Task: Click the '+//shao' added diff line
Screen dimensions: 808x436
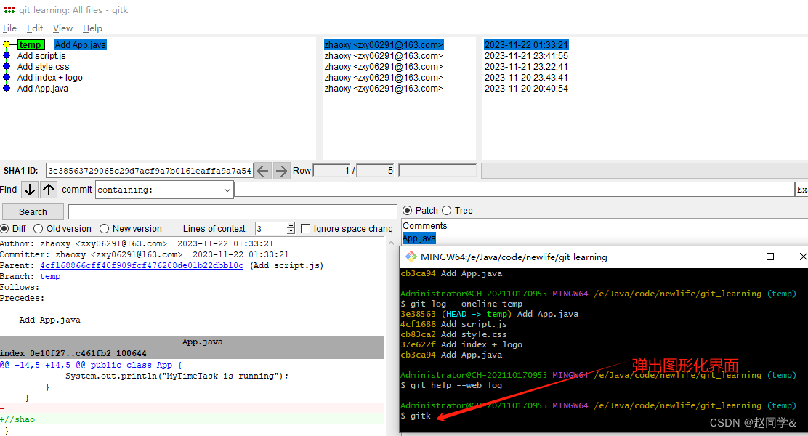Action: click(x=17, y=419)
